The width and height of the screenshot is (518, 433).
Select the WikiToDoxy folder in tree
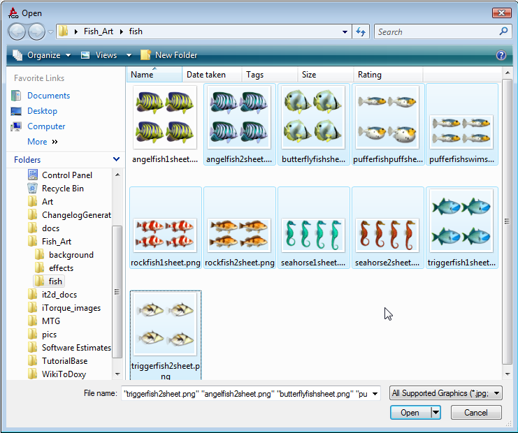click(57, 374)
